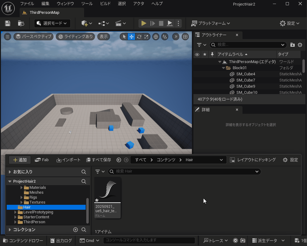Toggle the star column header in Outliner
The image size is (307, 246).
204,54
